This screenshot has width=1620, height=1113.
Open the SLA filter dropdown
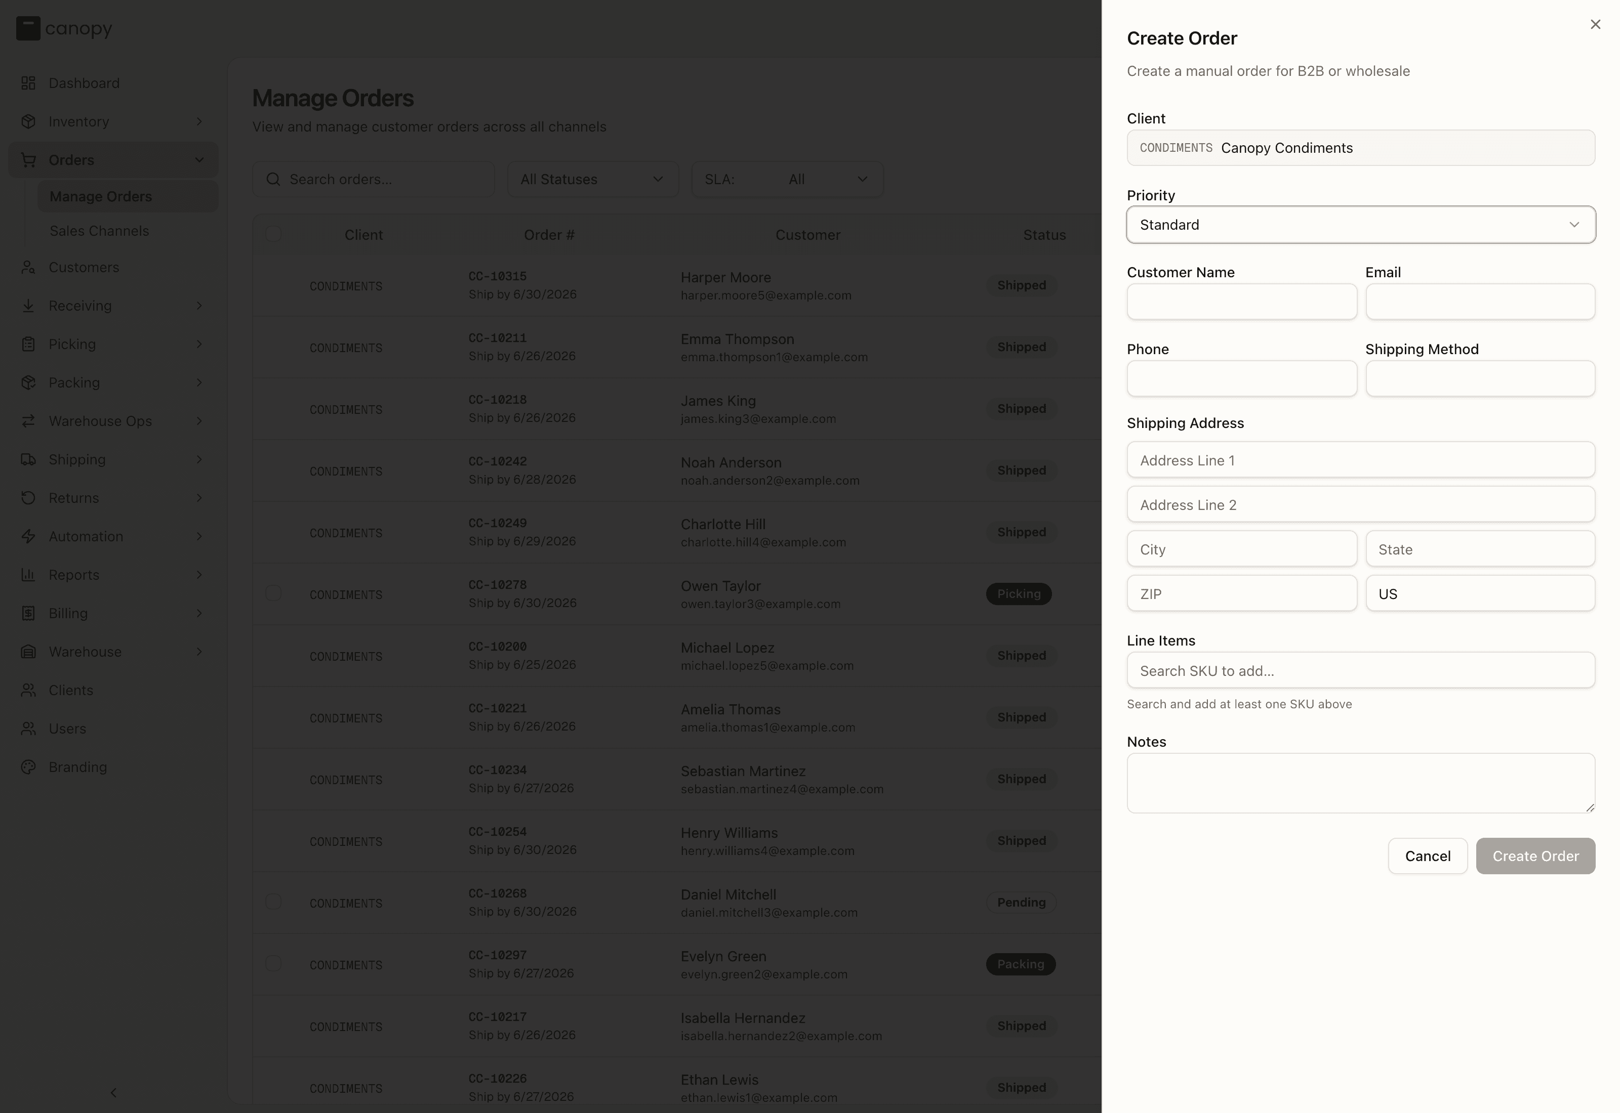787,179
